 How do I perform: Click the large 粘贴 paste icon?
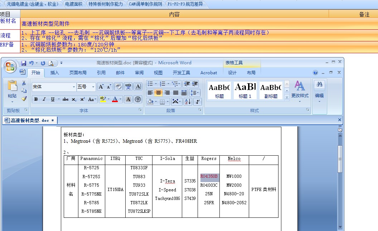pyautogui.click(x=12, y=86)
